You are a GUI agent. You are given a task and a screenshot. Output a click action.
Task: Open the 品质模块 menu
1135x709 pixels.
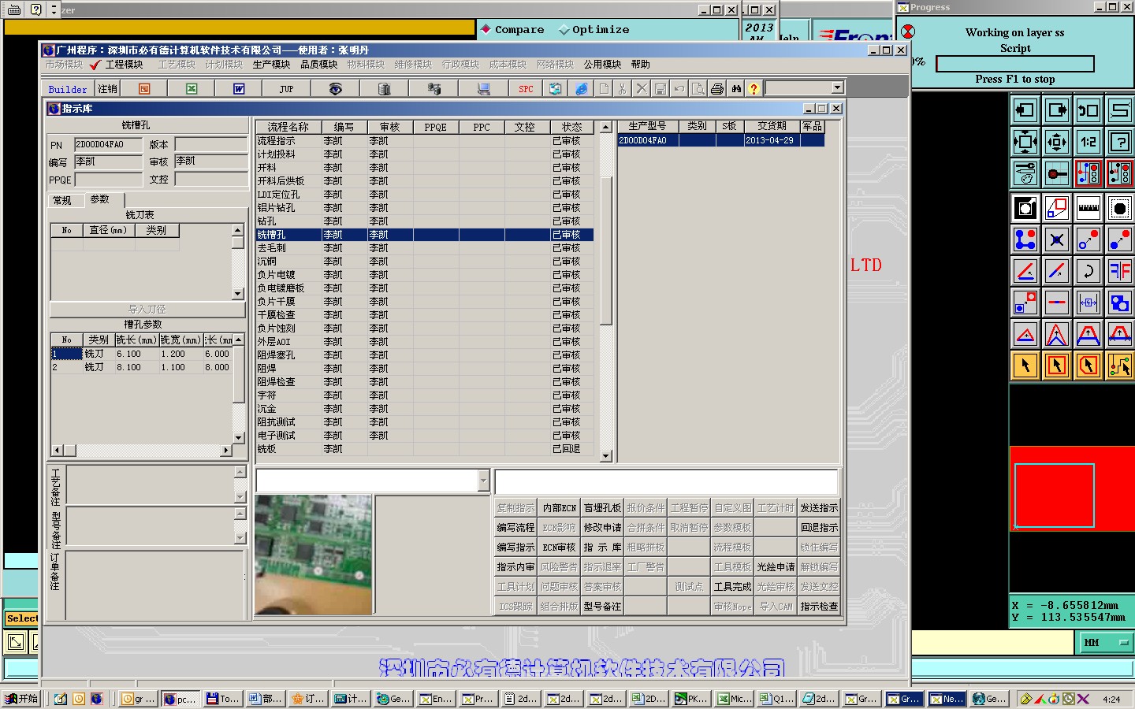318,65
